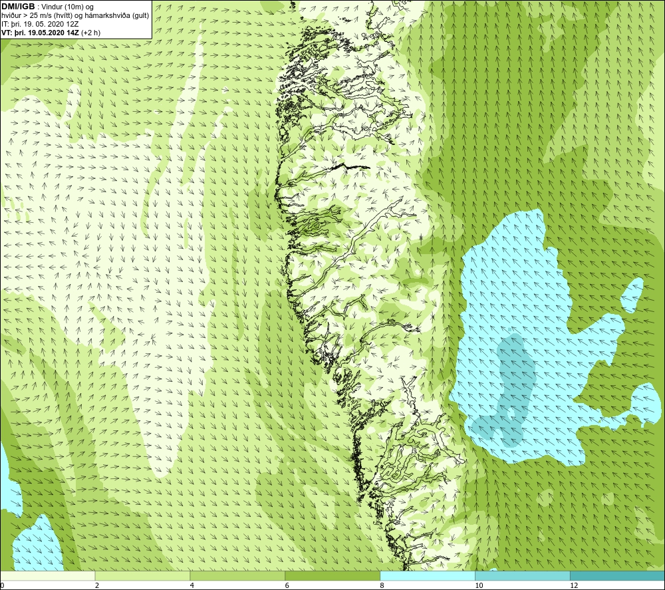This screenshot has height=590, width=665.
Task: Click the color scale label '2'
Action: point(97,586)
